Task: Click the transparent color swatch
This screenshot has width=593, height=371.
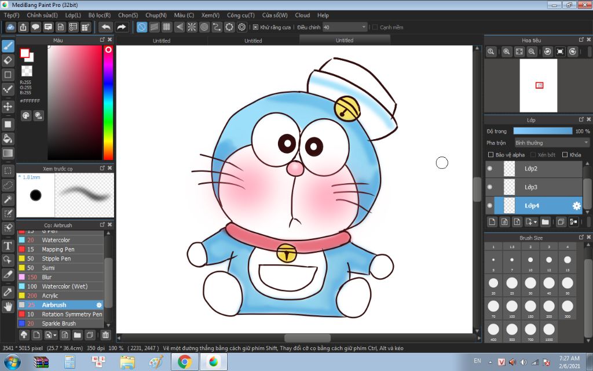Action: click(27, 71)
